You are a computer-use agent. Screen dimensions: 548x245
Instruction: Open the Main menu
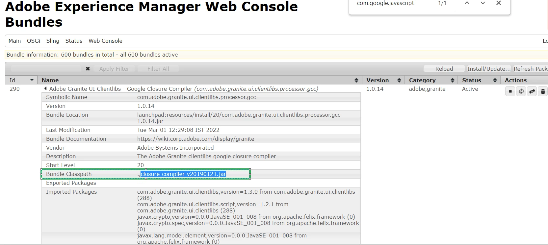pyautogui.click(x=14, y=41)
